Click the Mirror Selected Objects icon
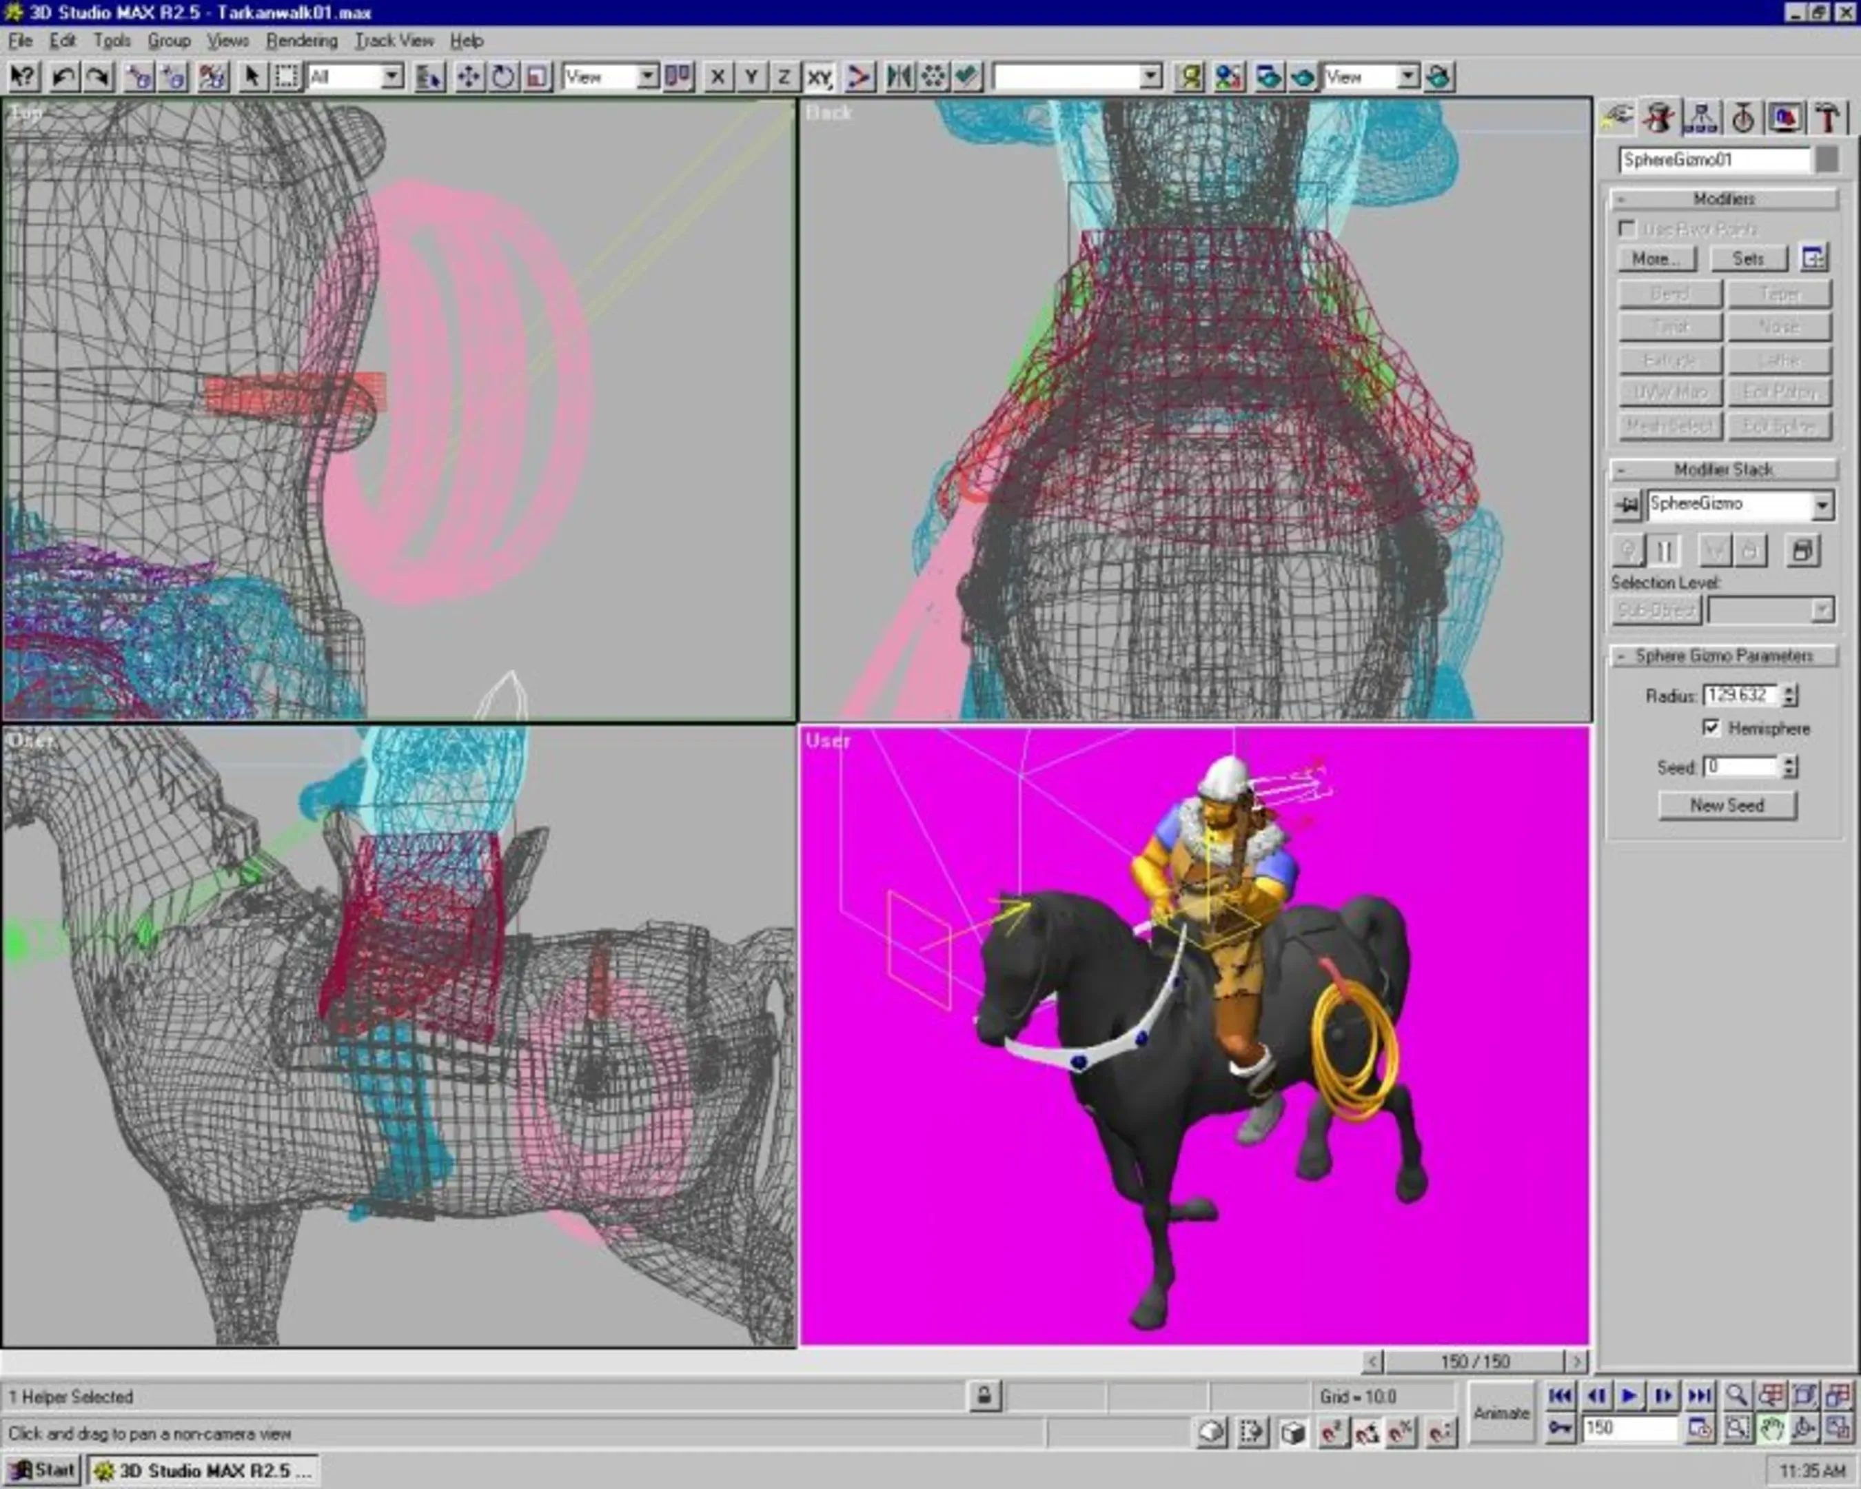 899,78
